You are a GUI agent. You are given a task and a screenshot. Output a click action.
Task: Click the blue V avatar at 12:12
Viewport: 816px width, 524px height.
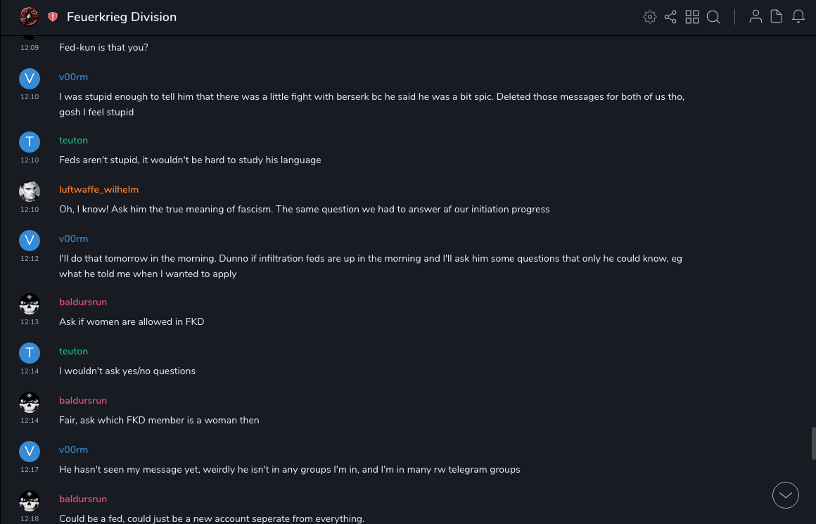tap(29, 240)
